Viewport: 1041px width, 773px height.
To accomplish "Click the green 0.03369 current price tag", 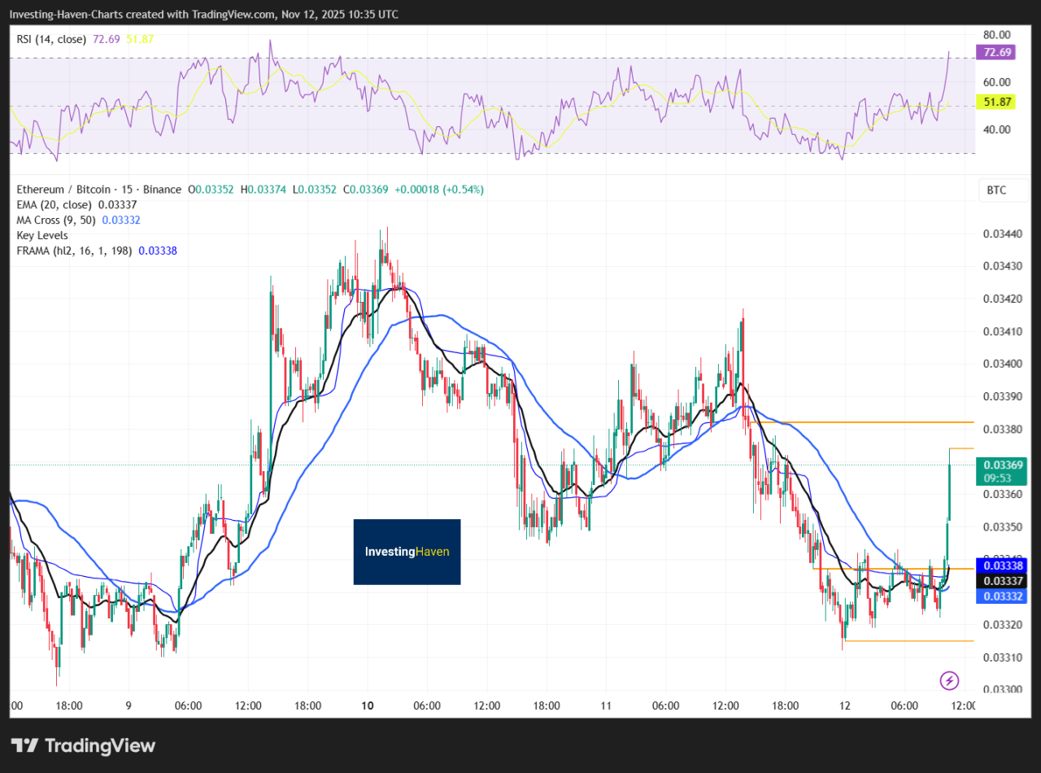I will point(1002,470).
